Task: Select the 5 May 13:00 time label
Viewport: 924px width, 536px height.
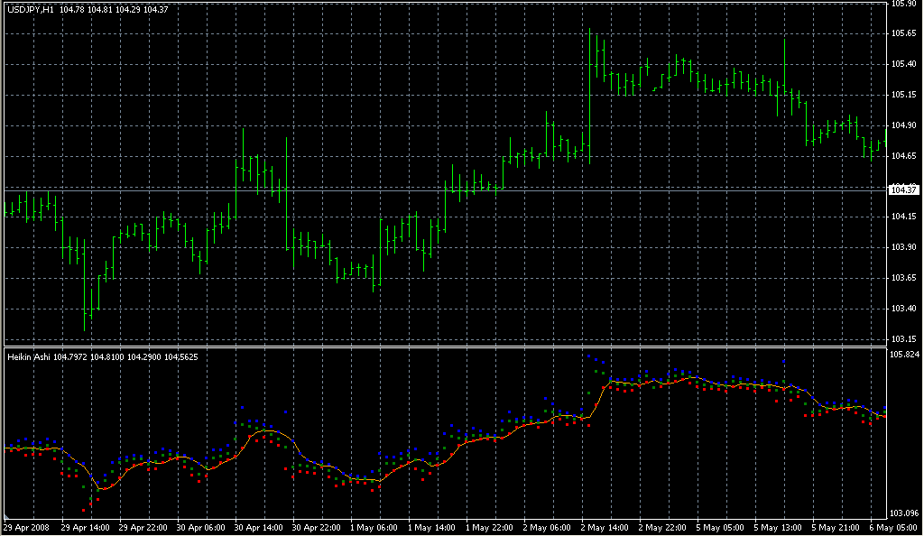Action: [775, 527]
